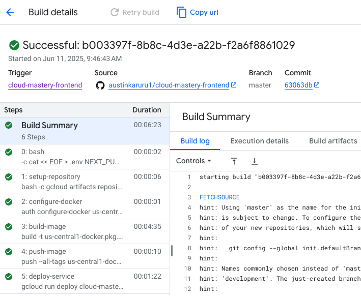The width and height of the screenshot is (361, 296).
Task: Select step 2: configure-docker
Action: [85, 206]
